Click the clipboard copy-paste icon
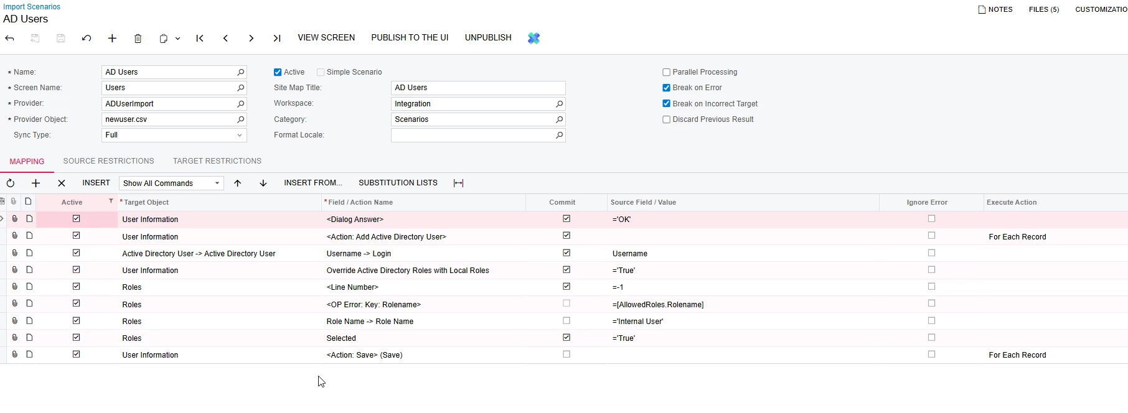This screenshot has height=413, width=1128. coord(163,38)
